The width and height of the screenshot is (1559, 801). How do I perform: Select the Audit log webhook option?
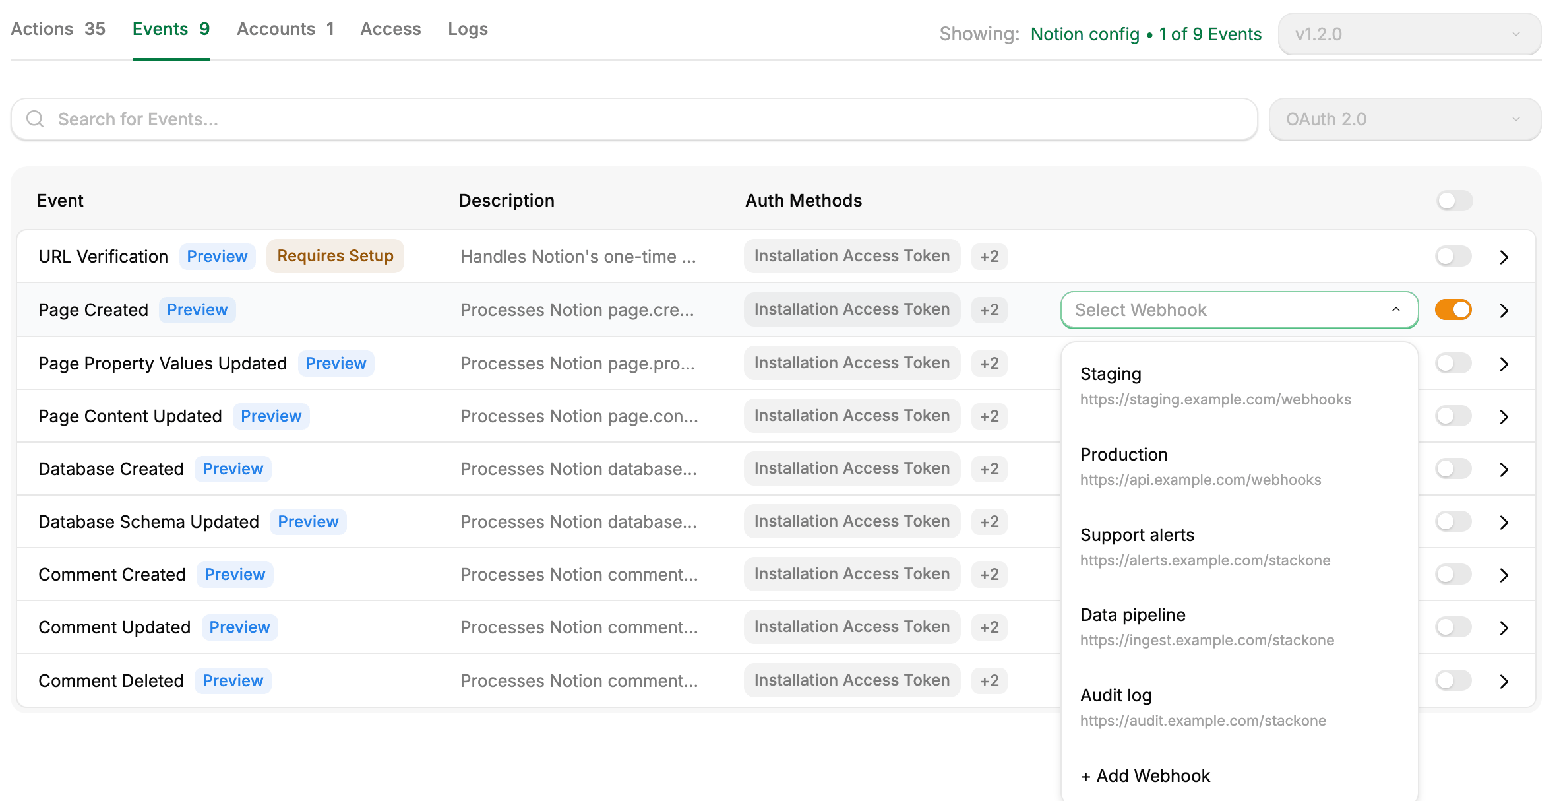point(1239,707)
